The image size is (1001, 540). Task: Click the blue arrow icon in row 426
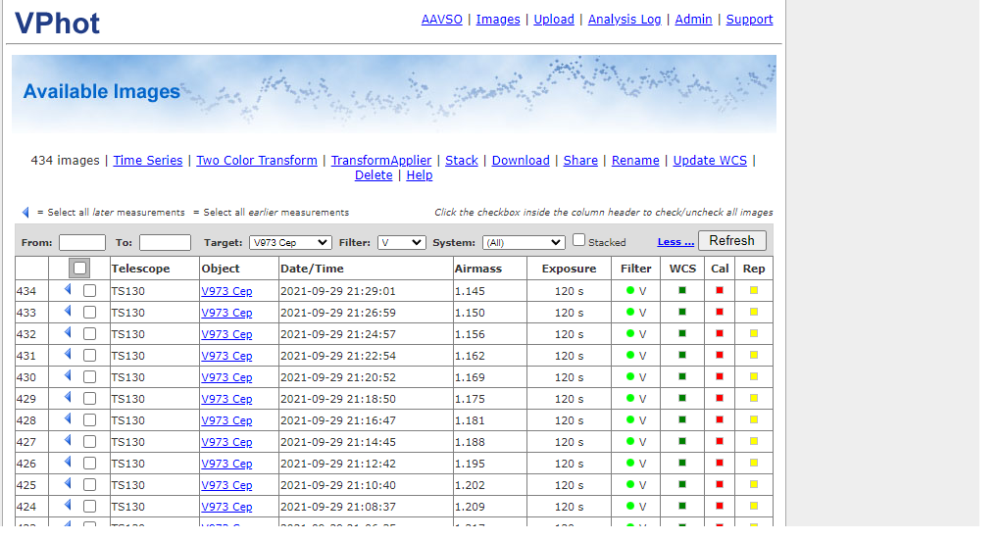point(68,463)
